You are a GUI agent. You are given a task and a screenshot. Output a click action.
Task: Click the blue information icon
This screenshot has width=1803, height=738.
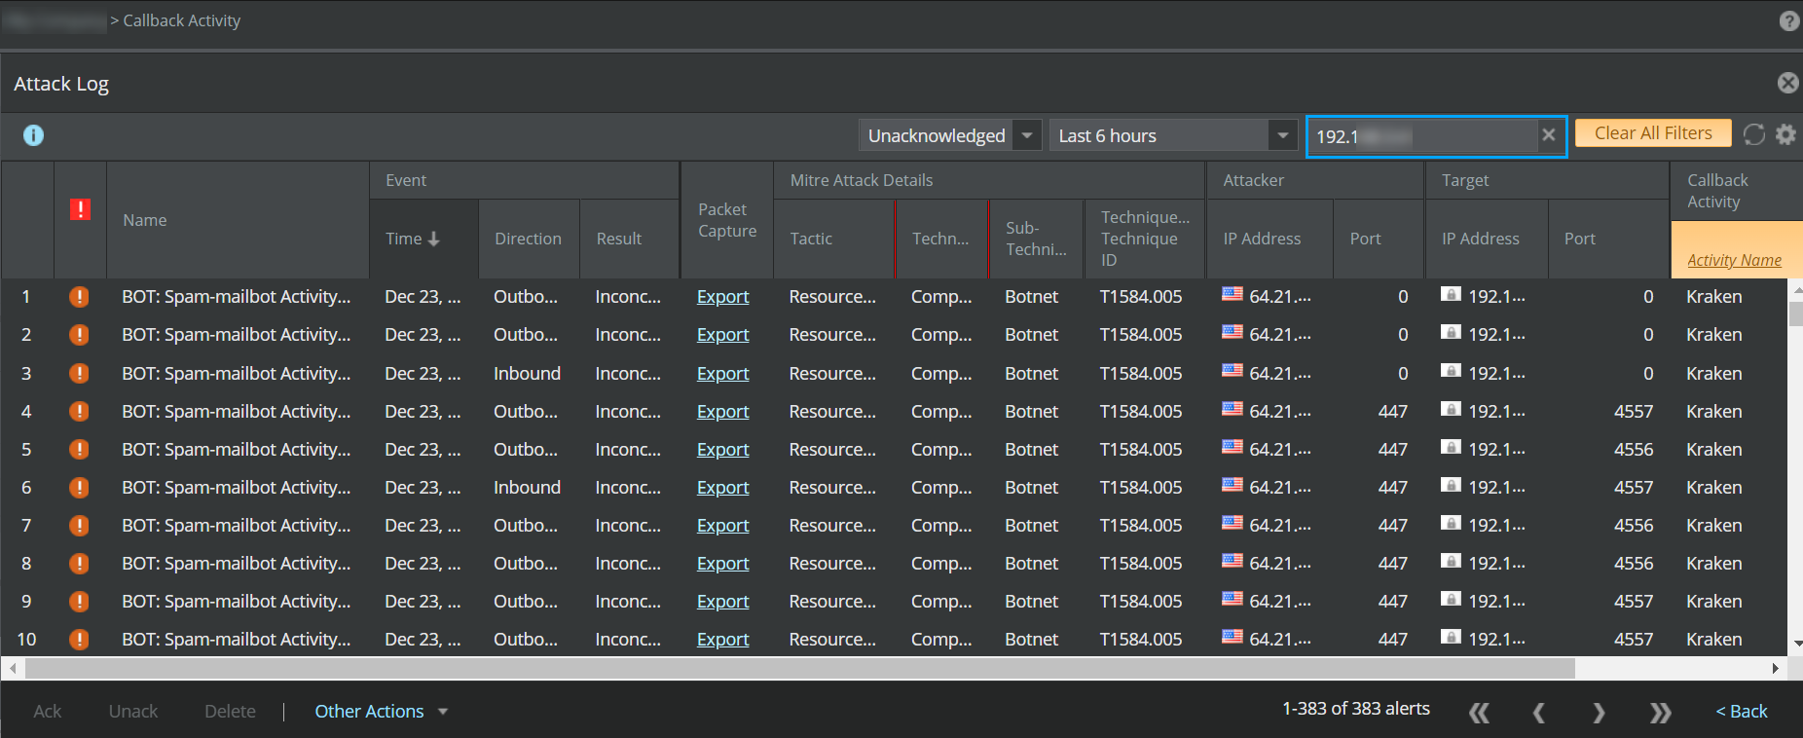coord(33,135)
